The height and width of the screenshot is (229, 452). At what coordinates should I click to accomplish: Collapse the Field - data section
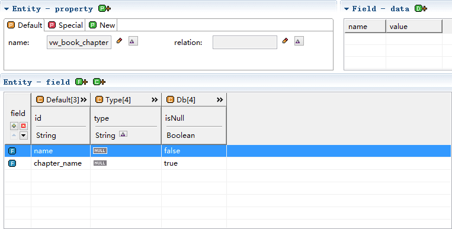coord(347,9)
